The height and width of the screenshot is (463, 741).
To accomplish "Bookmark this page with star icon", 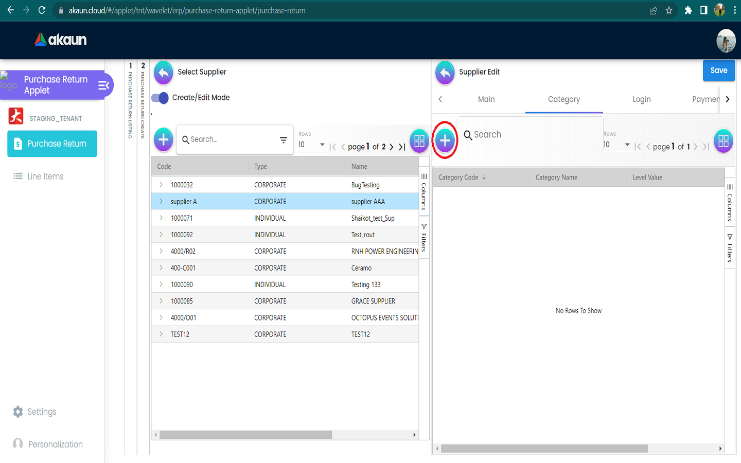I will [x=669, y=10].
